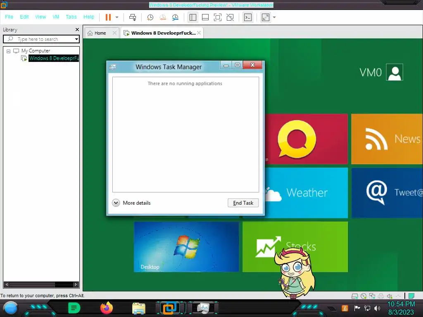Take a snapshot of this VM
Viewport: 423px width, 317px height.
150,17
